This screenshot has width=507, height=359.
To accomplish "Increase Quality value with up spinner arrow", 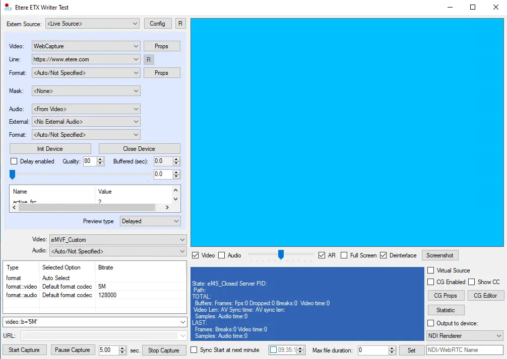I will point(100,159).
